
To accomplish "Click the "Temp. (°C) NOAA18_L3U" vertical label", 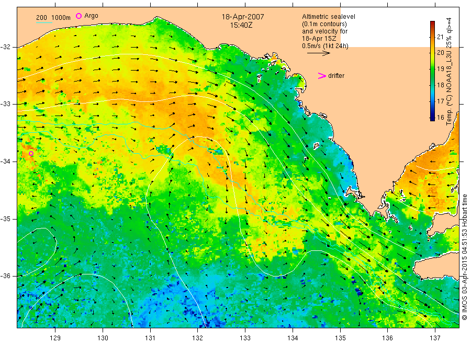I will coord(449,88).
